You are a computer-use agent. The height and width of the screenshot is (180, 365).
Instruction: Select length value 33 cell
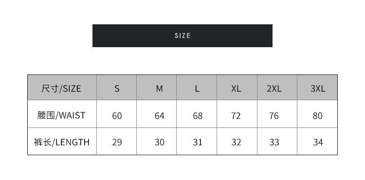[x=277, y=142]
